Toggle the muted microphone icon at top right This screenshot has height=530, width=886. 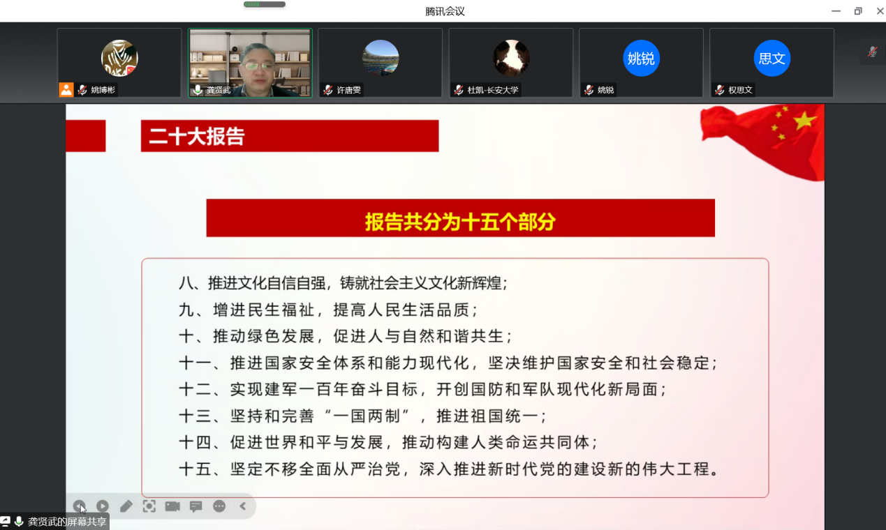click(872, 52)
